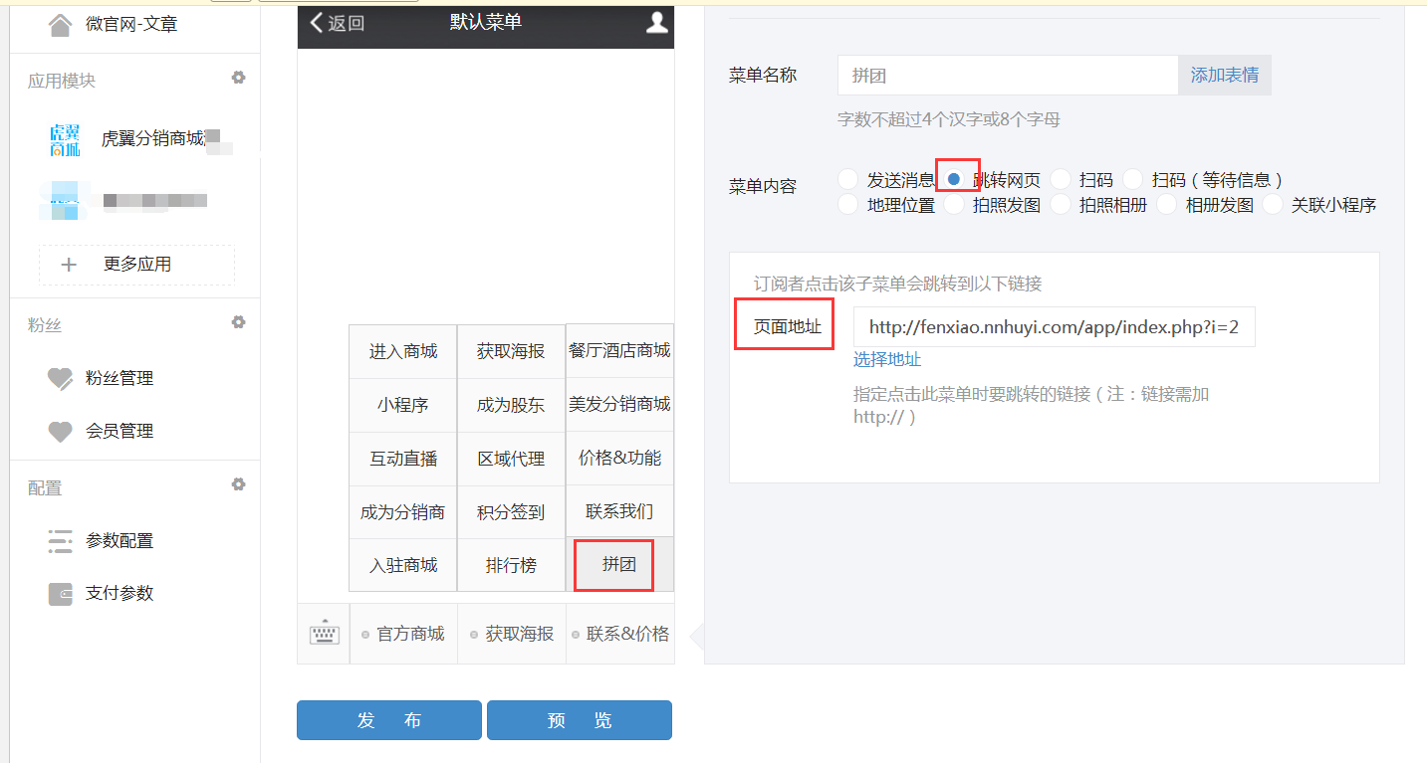1427x763 pixels.
Task: Select the 跳转网页 radio option
Action: tap(954, 179)
